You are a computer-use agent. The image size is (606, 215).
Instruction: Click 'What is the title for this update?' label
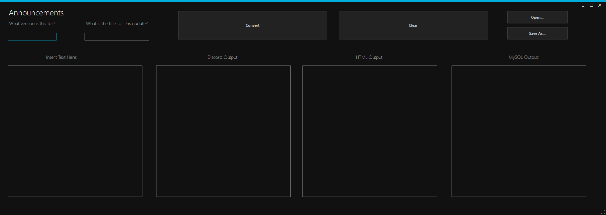(x=117, y=24)
